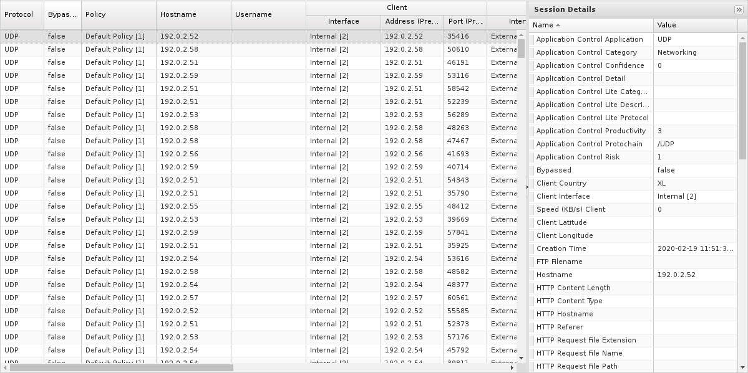This screenshot has width=748, height=373.
Task: Click the FTP Filename detail row
Action: (633, 262)
